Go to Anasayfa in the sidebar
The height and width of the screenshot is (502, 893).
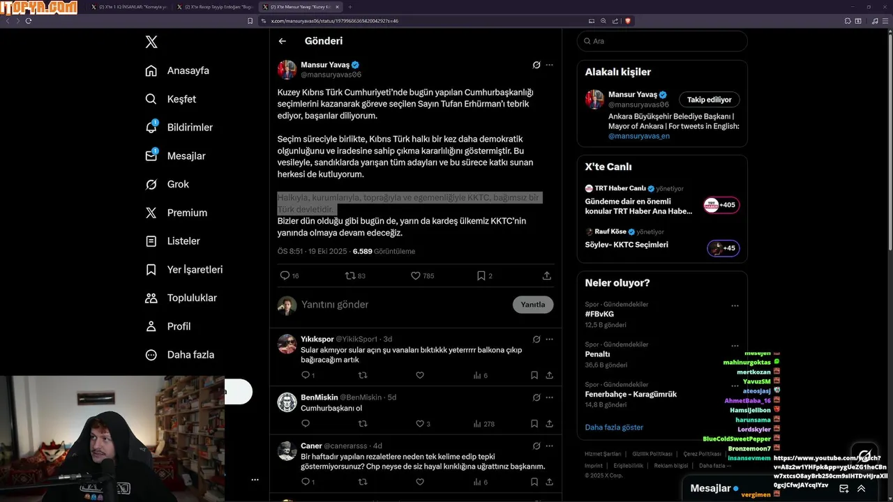tap(177, 70)
